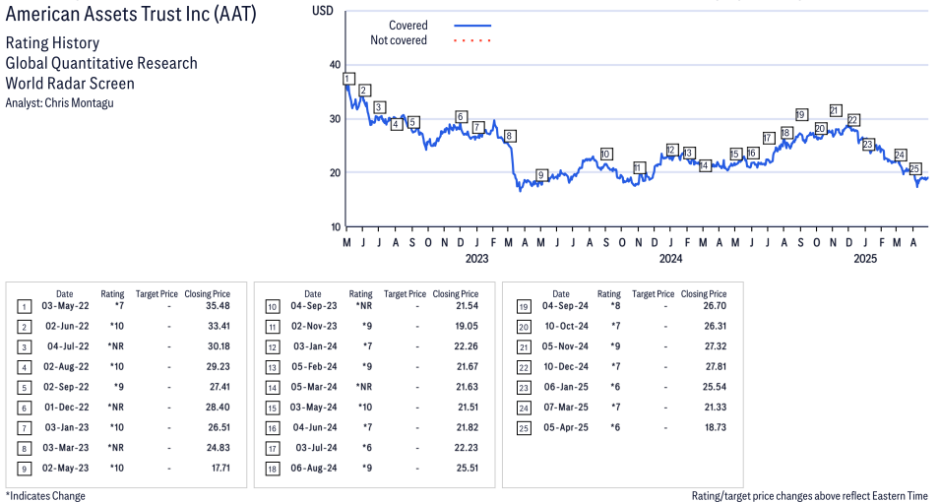Click the date 01-Dec-22
This screenshot has height=502, width=939.
(67, 408)
